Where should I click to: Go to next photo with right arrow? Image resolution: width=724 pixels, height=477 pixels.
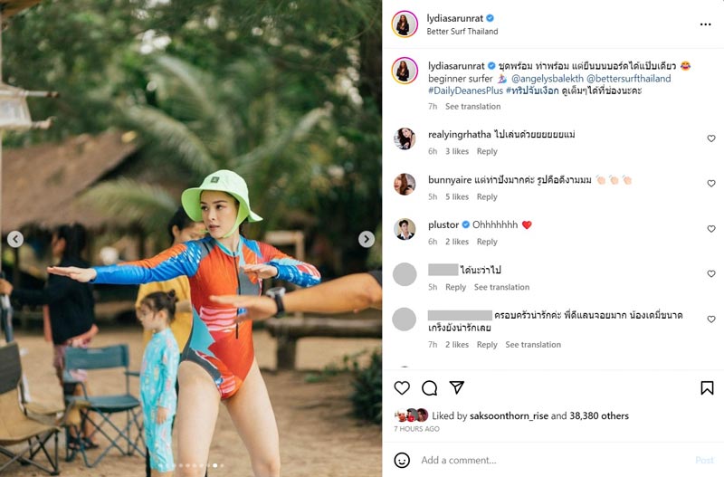(x=366, y=239)
